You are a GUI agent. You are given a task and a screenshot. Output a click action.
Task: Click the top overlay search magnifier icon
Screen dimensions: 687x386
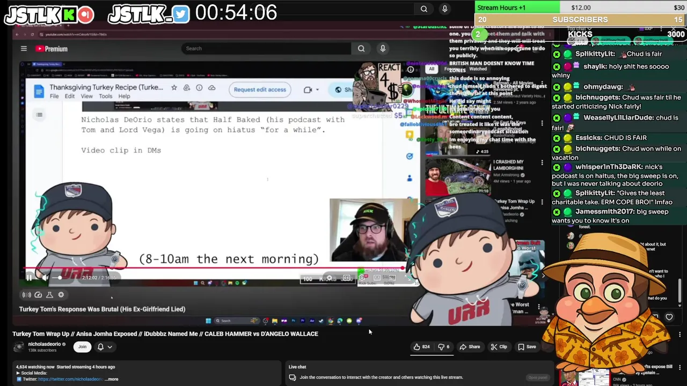[424, 9]
